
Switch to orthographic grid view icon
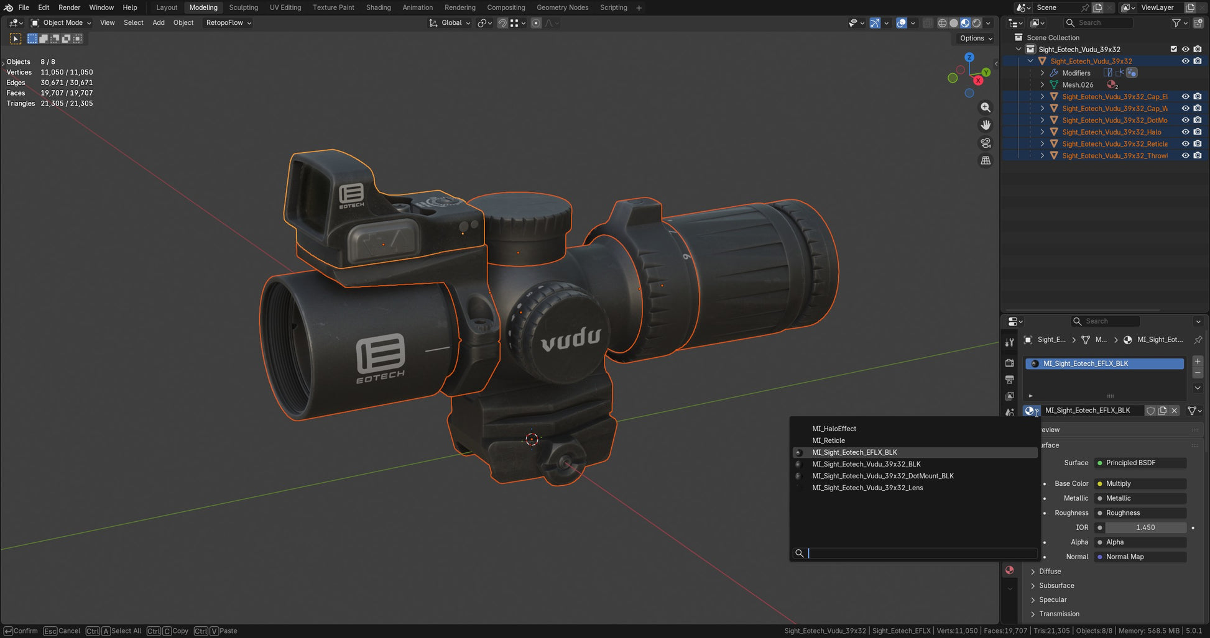986,160
